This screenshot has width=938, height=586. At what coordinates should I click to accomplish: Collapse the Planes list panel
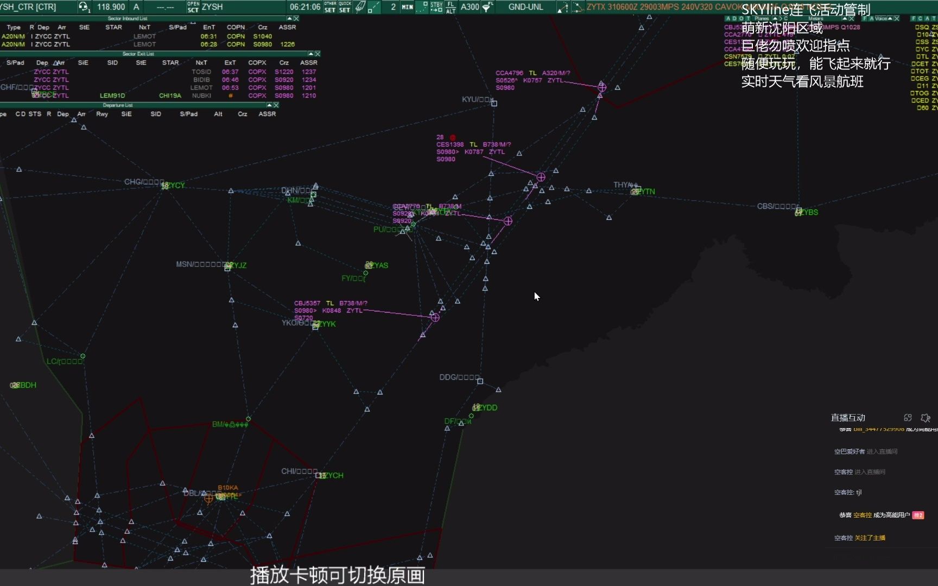[775, 18]
